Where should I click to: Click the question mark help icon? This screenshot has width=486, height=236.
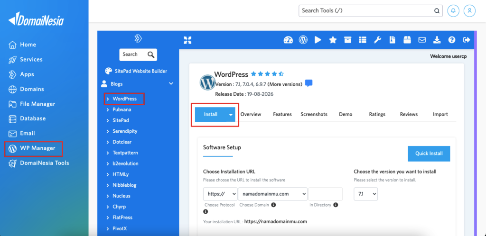[452, 40]
